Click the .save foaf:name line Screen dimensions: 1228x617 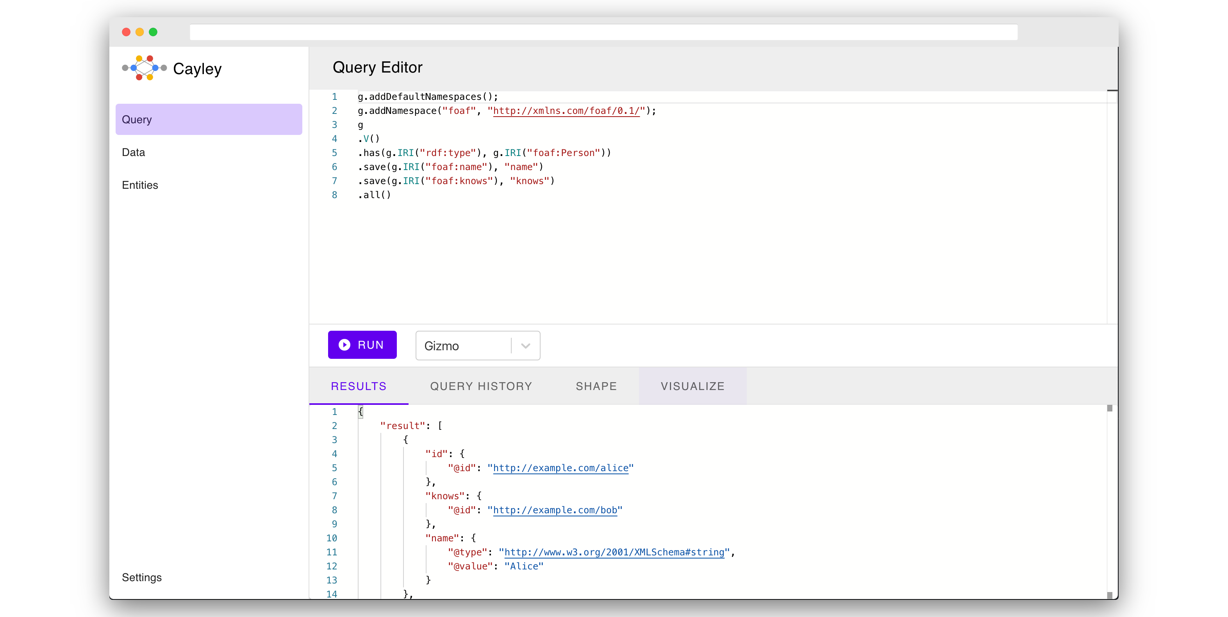tap(450, 167)
